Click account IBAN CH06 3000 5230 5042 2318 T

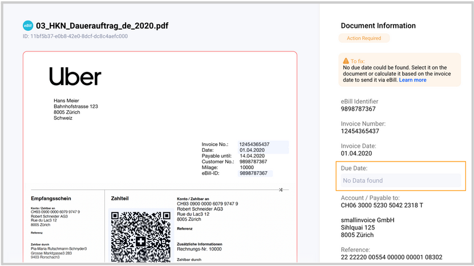tap(382, 205)
